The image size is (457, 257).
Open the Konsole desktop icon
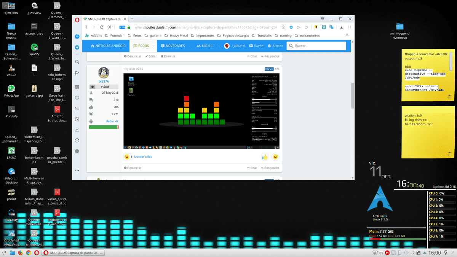click(x=11, y=112)
